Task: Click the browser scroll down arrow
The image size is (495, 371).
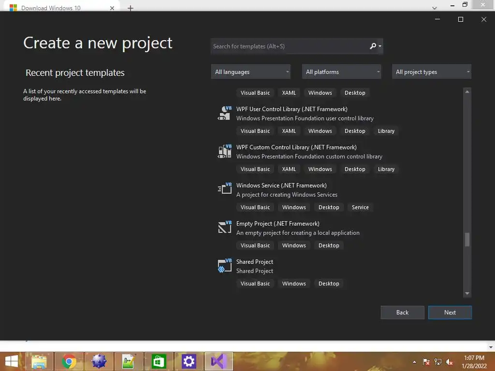Action: [491, 347]
